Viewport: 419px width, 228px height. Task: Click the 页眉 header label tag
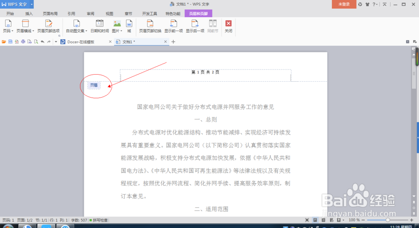pos(94,85)
